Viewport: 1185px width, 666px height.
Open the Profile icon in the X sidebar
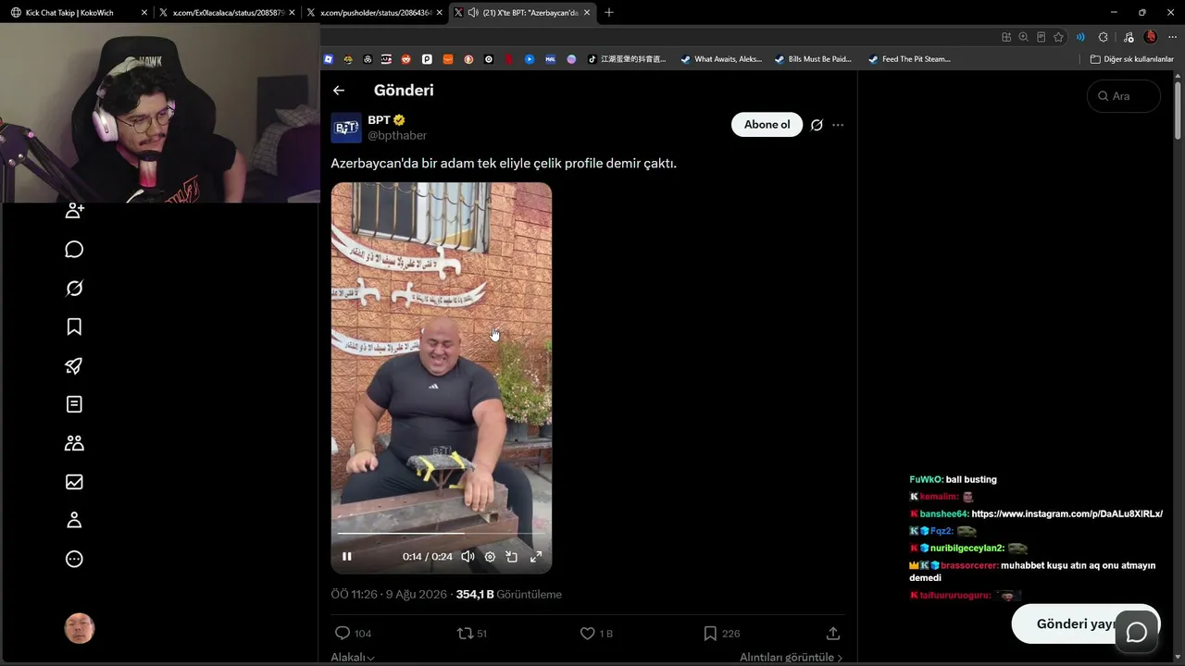click(x=75, y=520)
